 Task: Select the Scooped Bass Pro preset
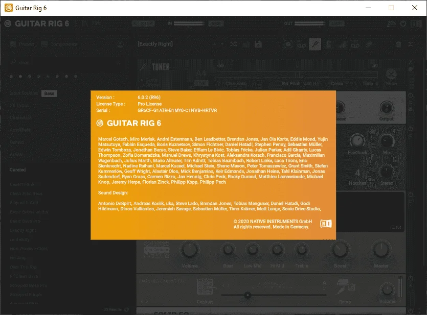28,285
